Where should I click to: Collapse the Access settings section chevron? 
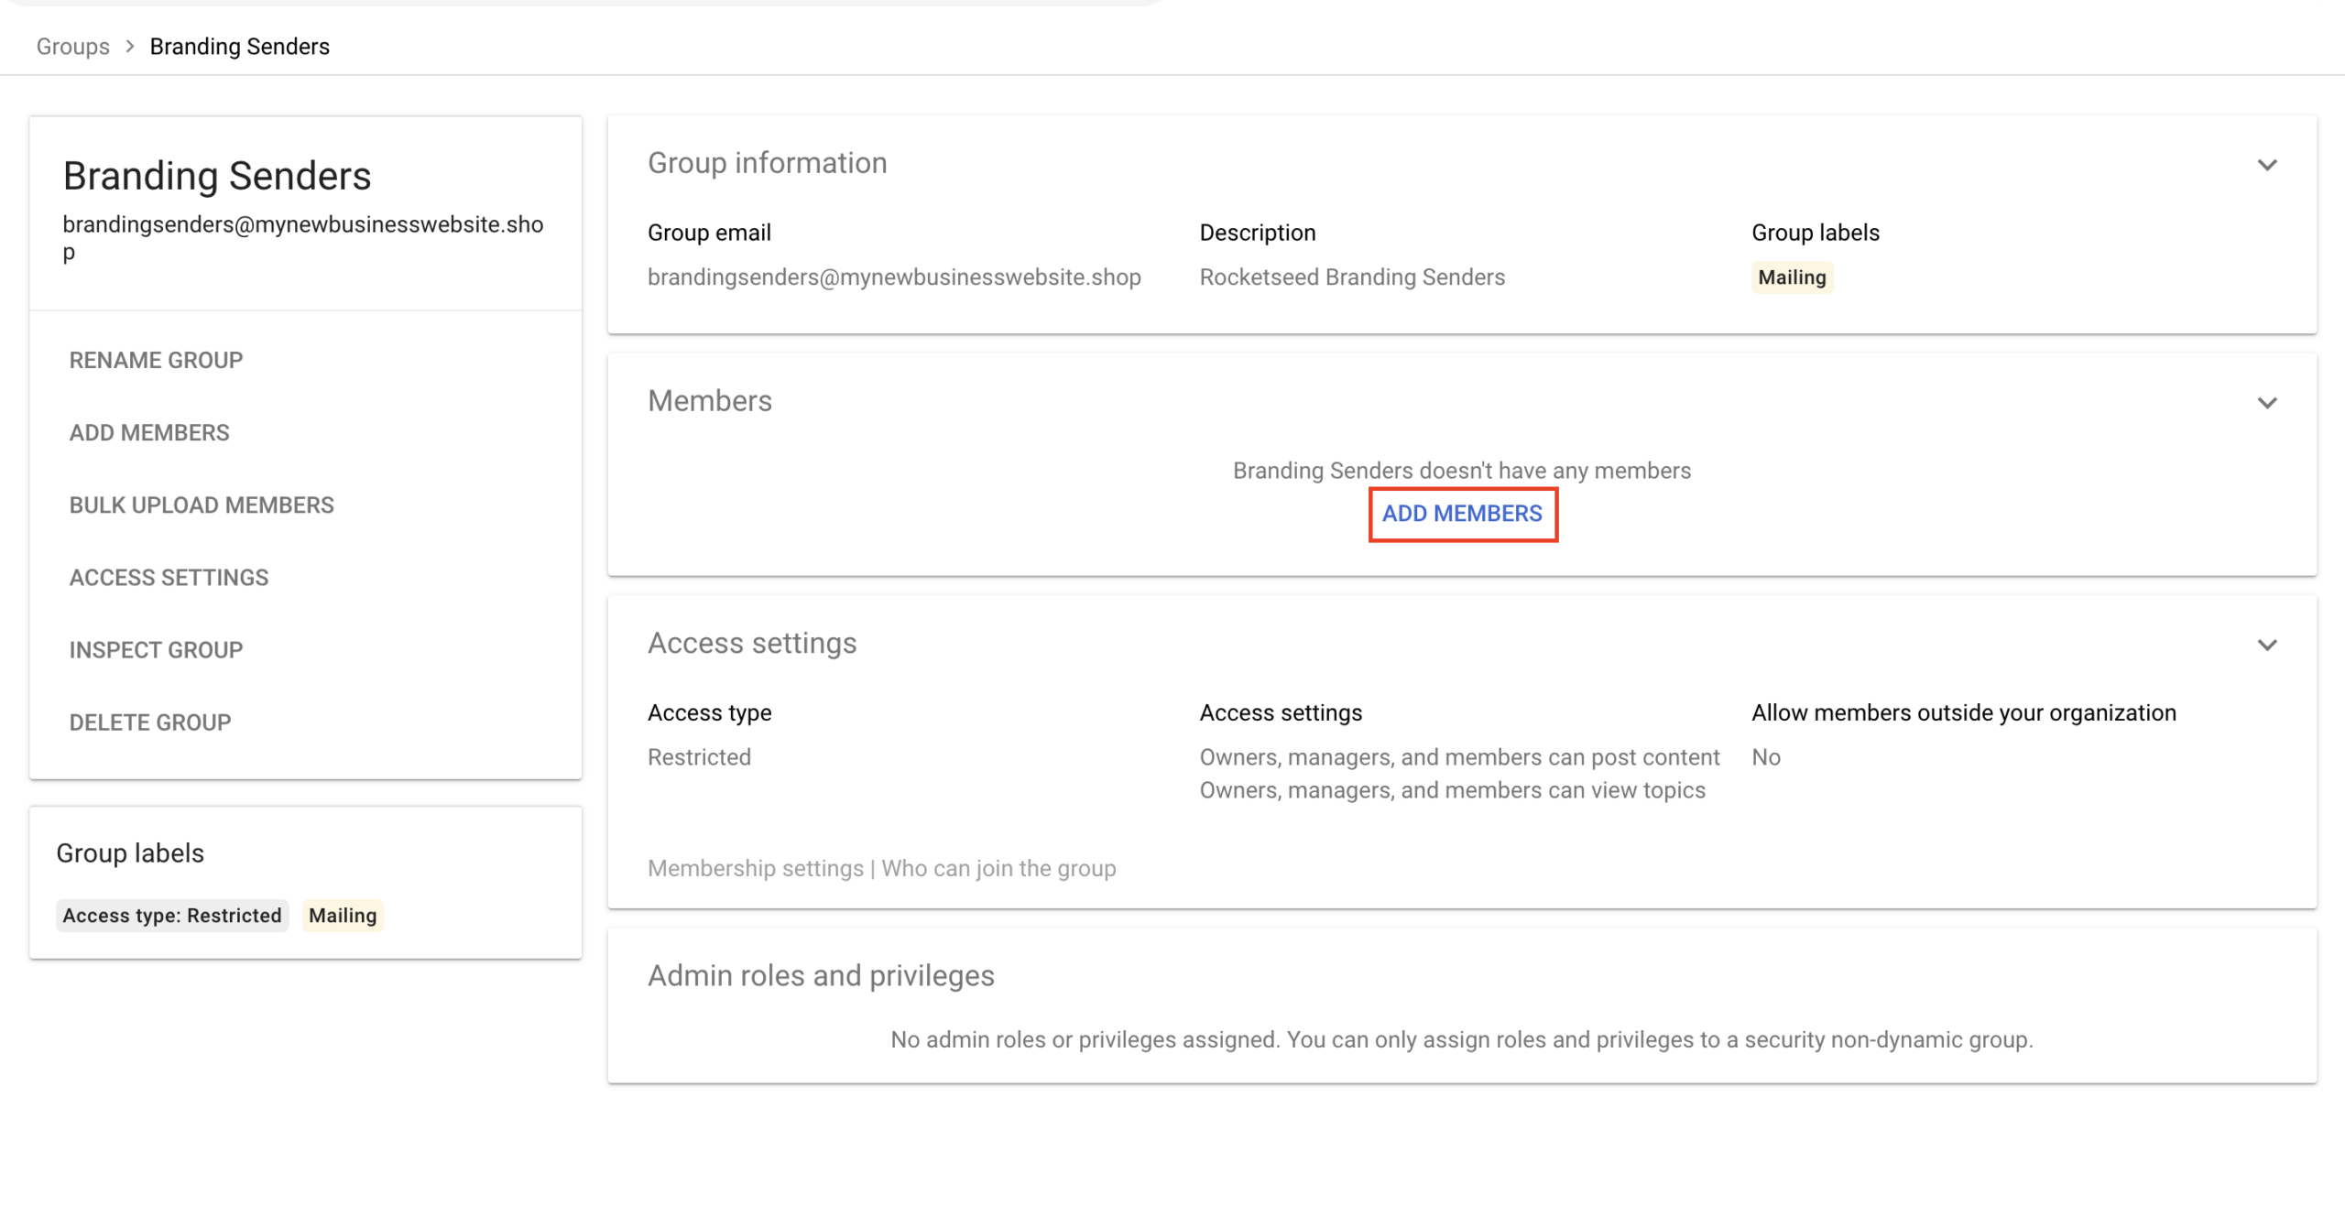click(2266, 645)
